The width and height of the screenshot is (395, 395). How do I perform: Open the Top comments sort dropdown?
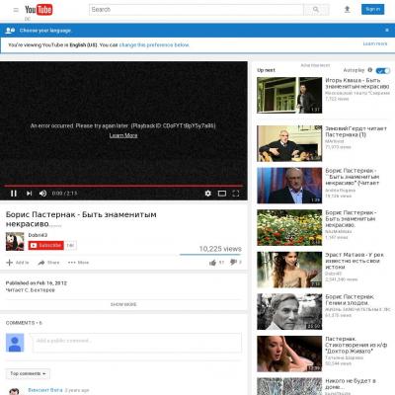tap(28, 373)
